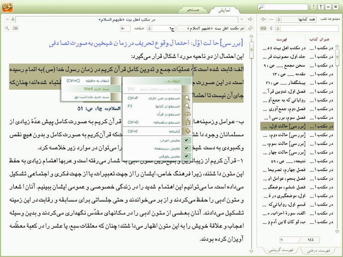Select جستجو در قرآن menu item
This screenshot has width=343, height=257.
click(158, 114)
